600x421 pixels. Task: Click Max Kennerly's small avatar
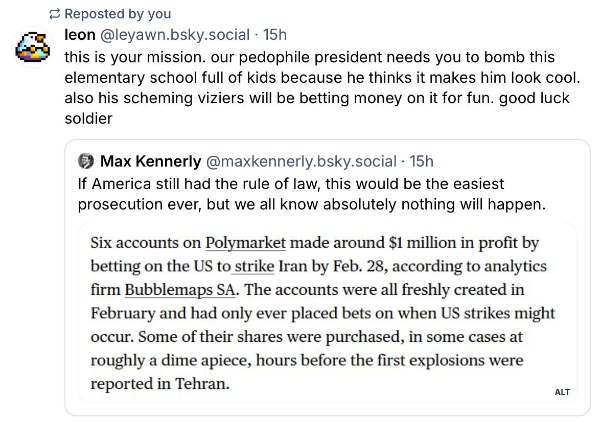coord(85,161)
